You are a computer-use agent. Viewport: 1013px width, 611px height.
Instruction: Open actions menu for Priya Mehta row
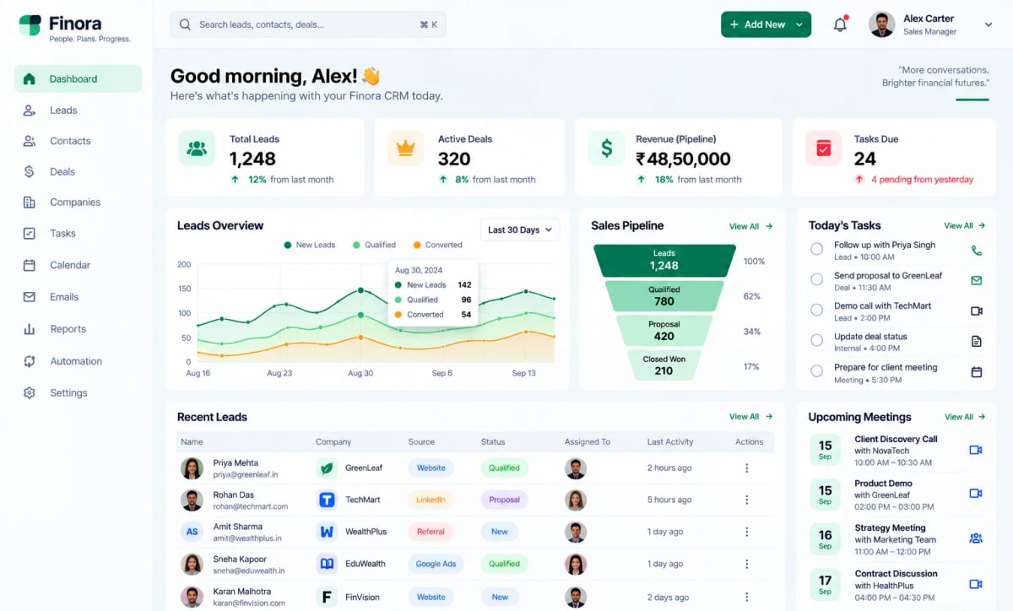coord(746,468)
